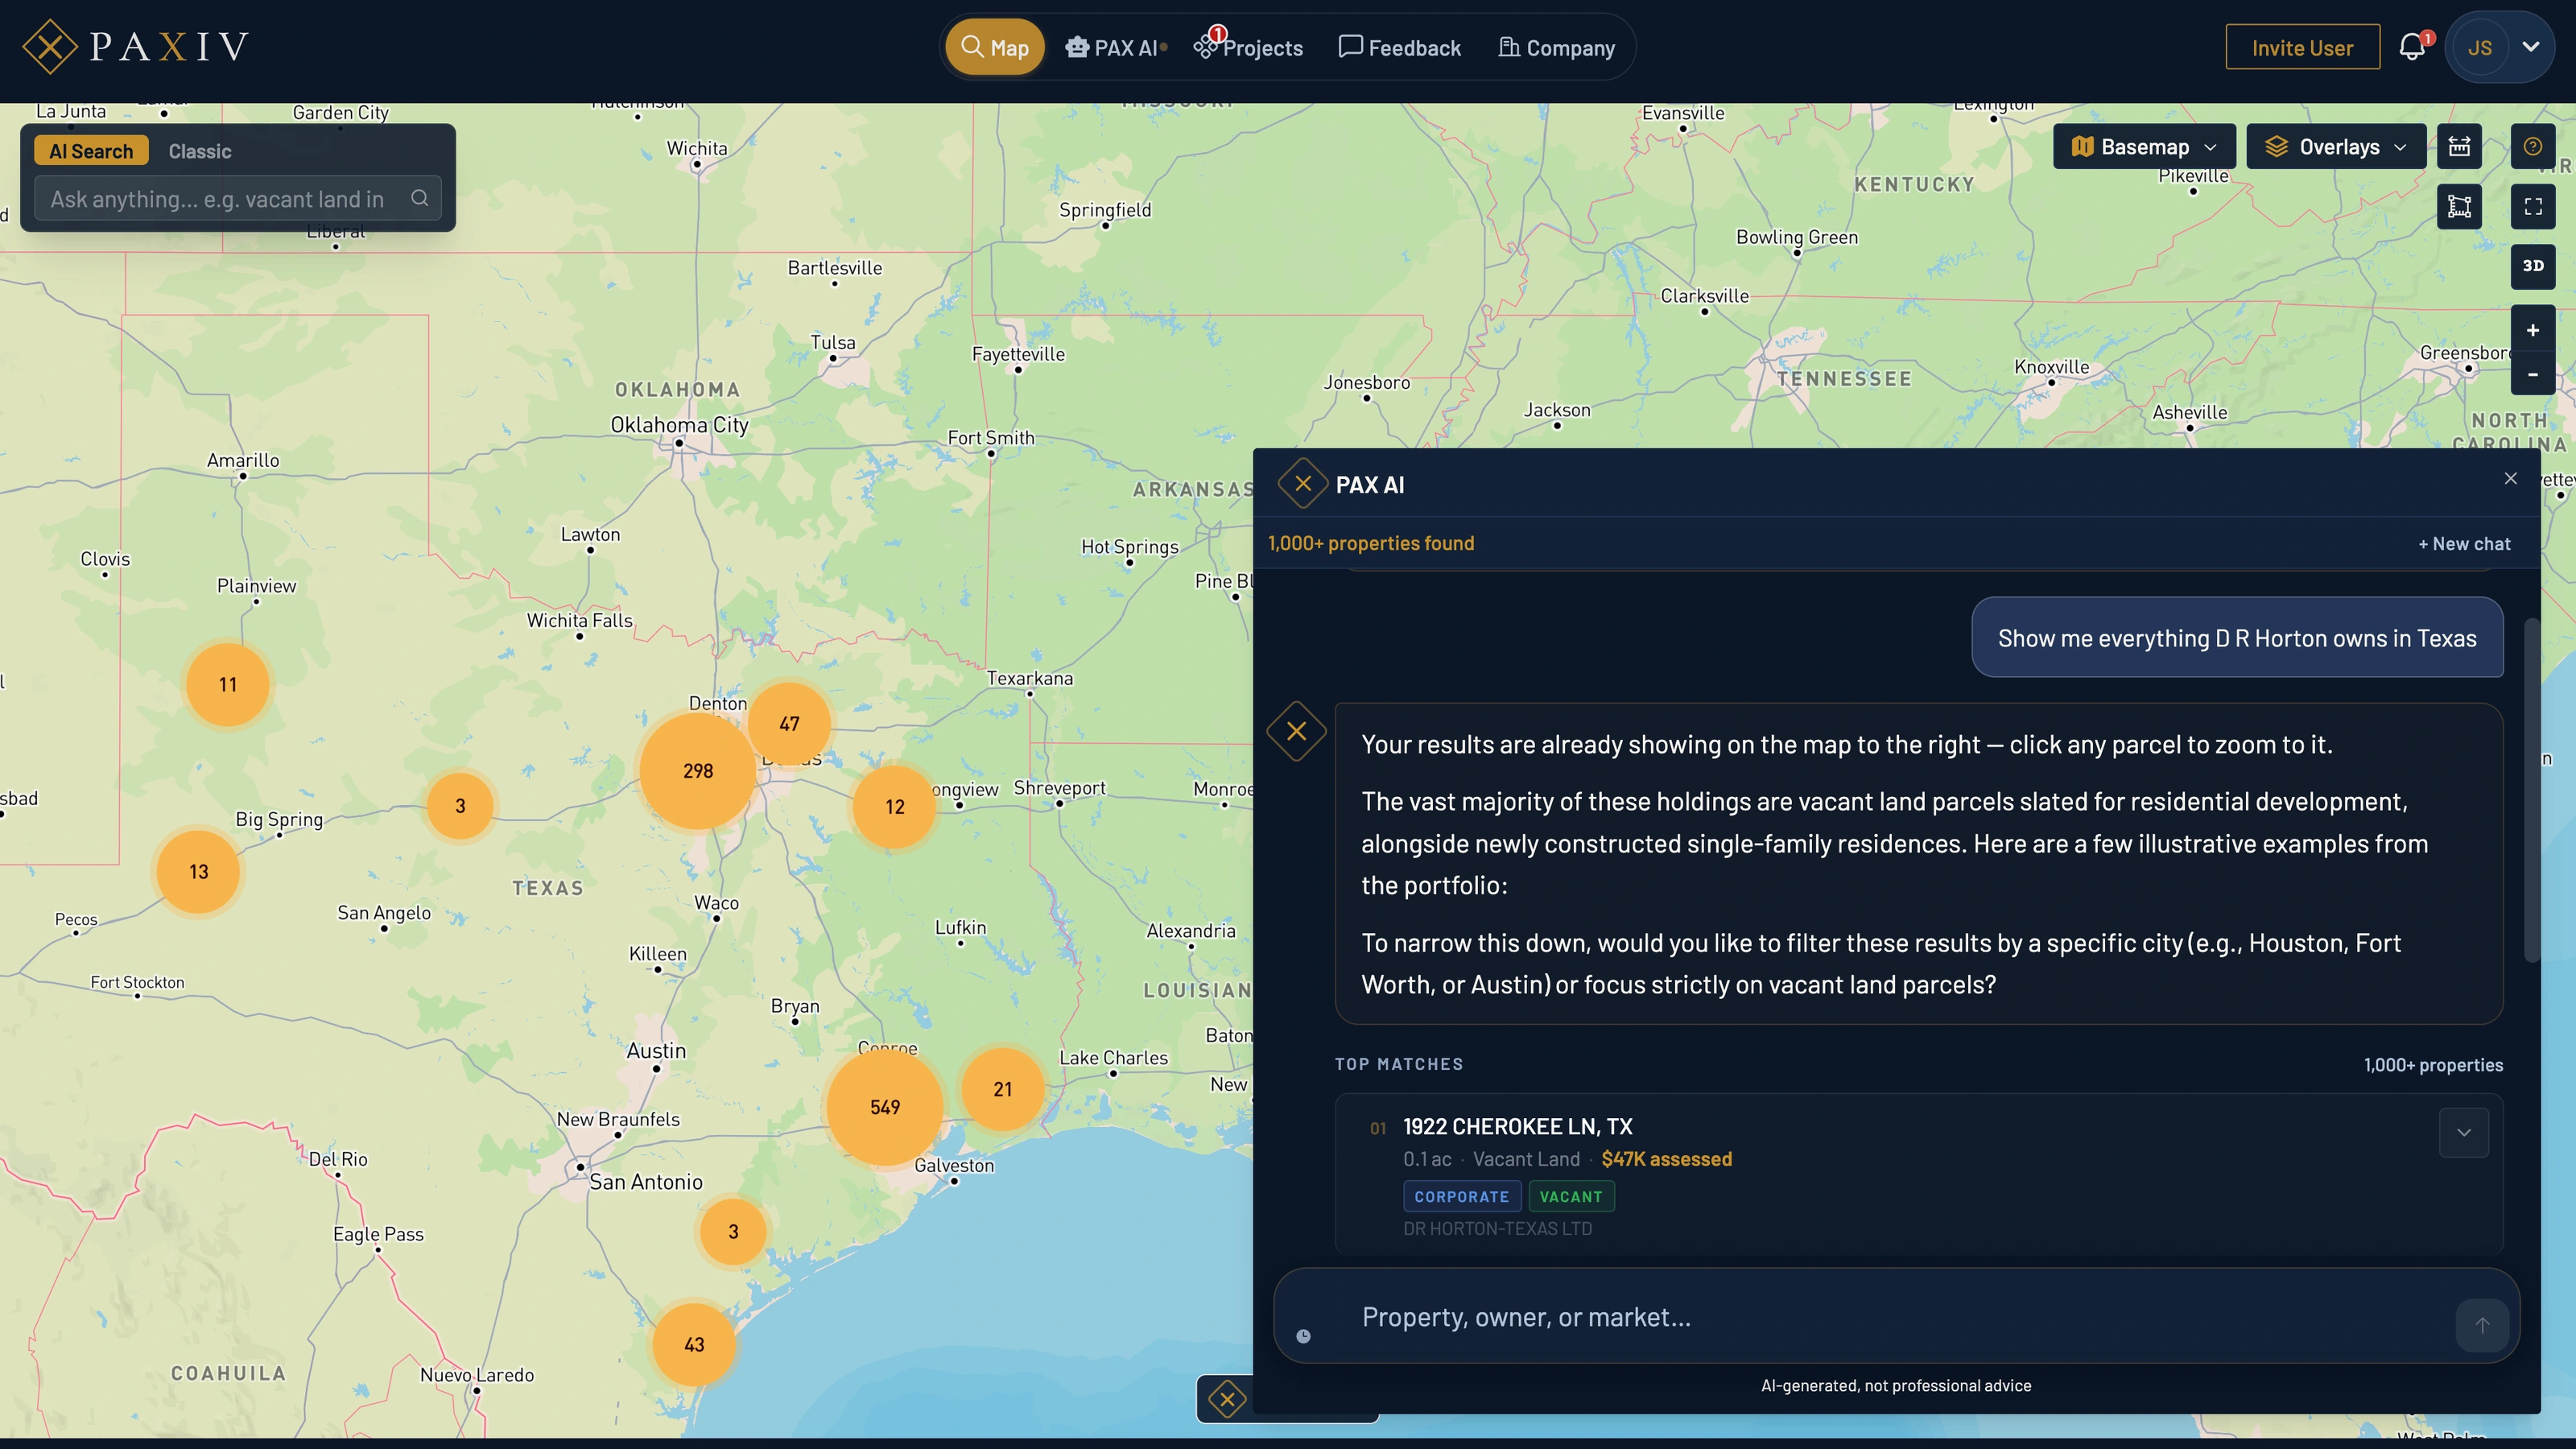2576x1449 pixels.
Task: Open the map help question icon
Action: pos(2532,147)
